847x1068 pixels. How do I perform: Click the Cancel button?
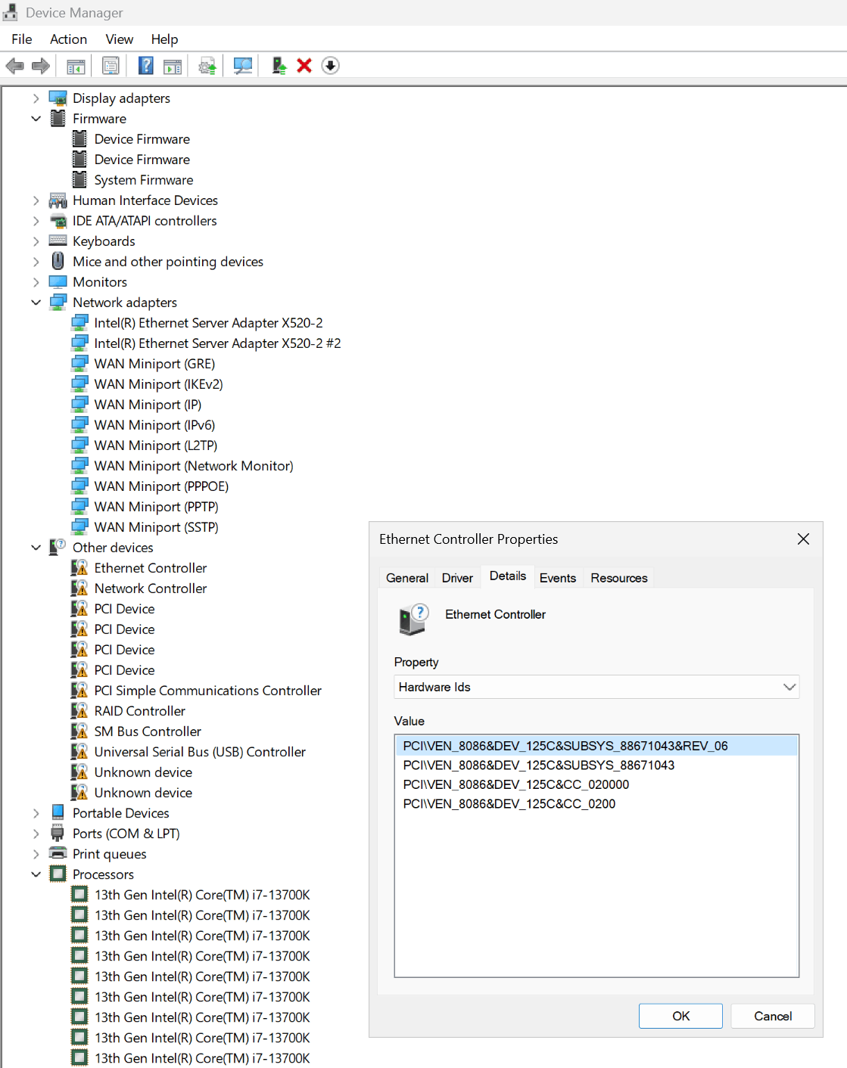(773, 1016)
